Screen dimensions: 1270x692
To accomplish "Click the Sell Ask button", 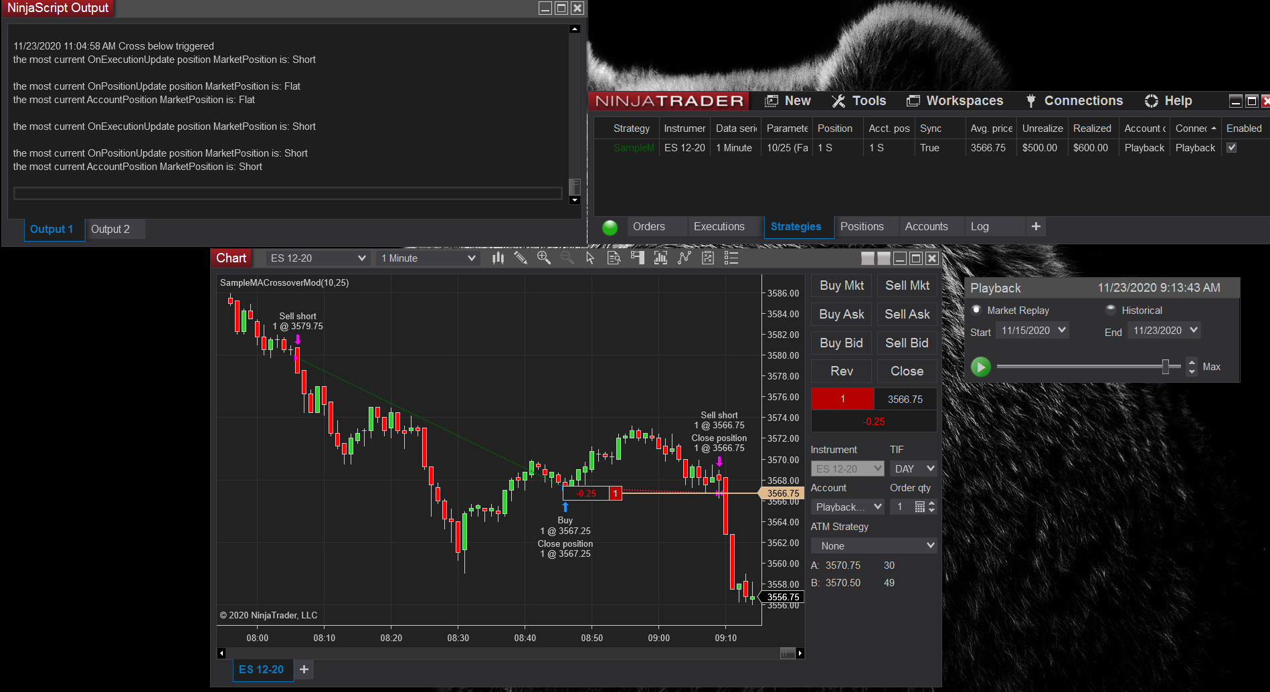I will point(907,315).
